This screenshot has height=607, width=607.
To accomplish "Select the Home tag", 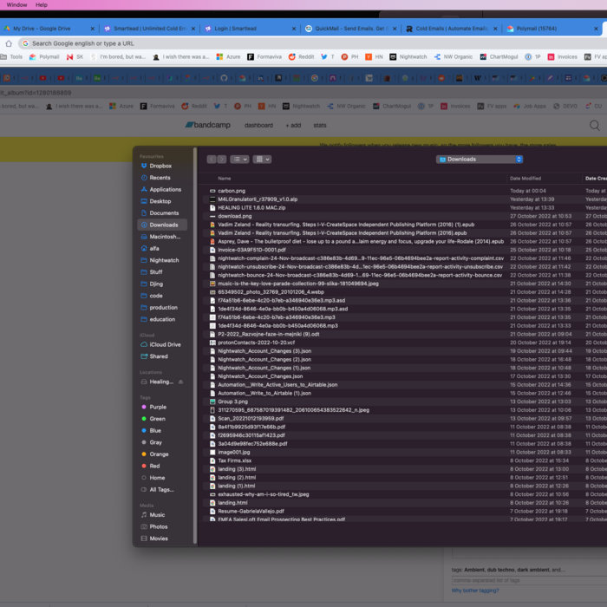I will [x=157, y=478].
